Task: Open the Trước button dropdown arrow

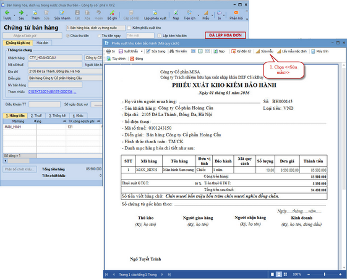Action: (x=14, y=15)
